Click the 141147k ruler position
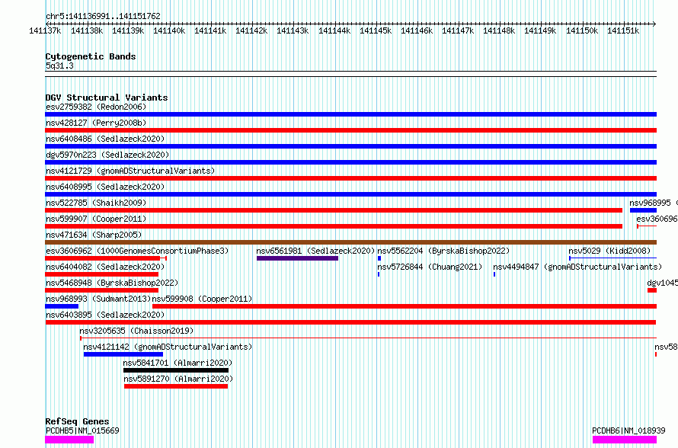Screen dimensions: 678x448 (x=458, y=30)
